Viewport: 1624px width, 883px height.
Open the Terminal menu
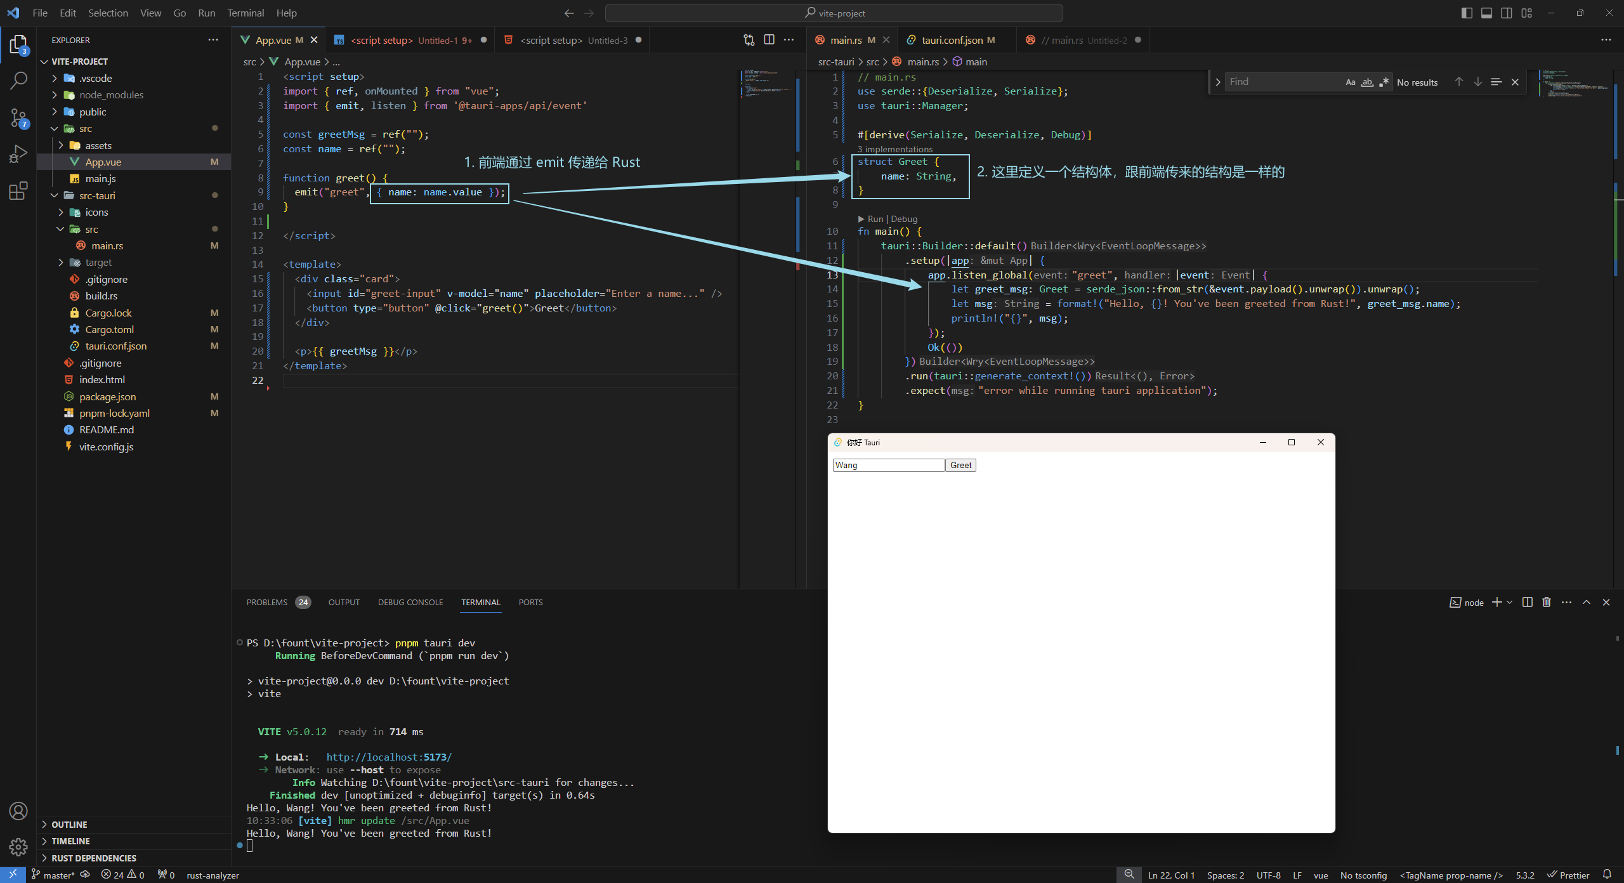click(x=246, y=13)
